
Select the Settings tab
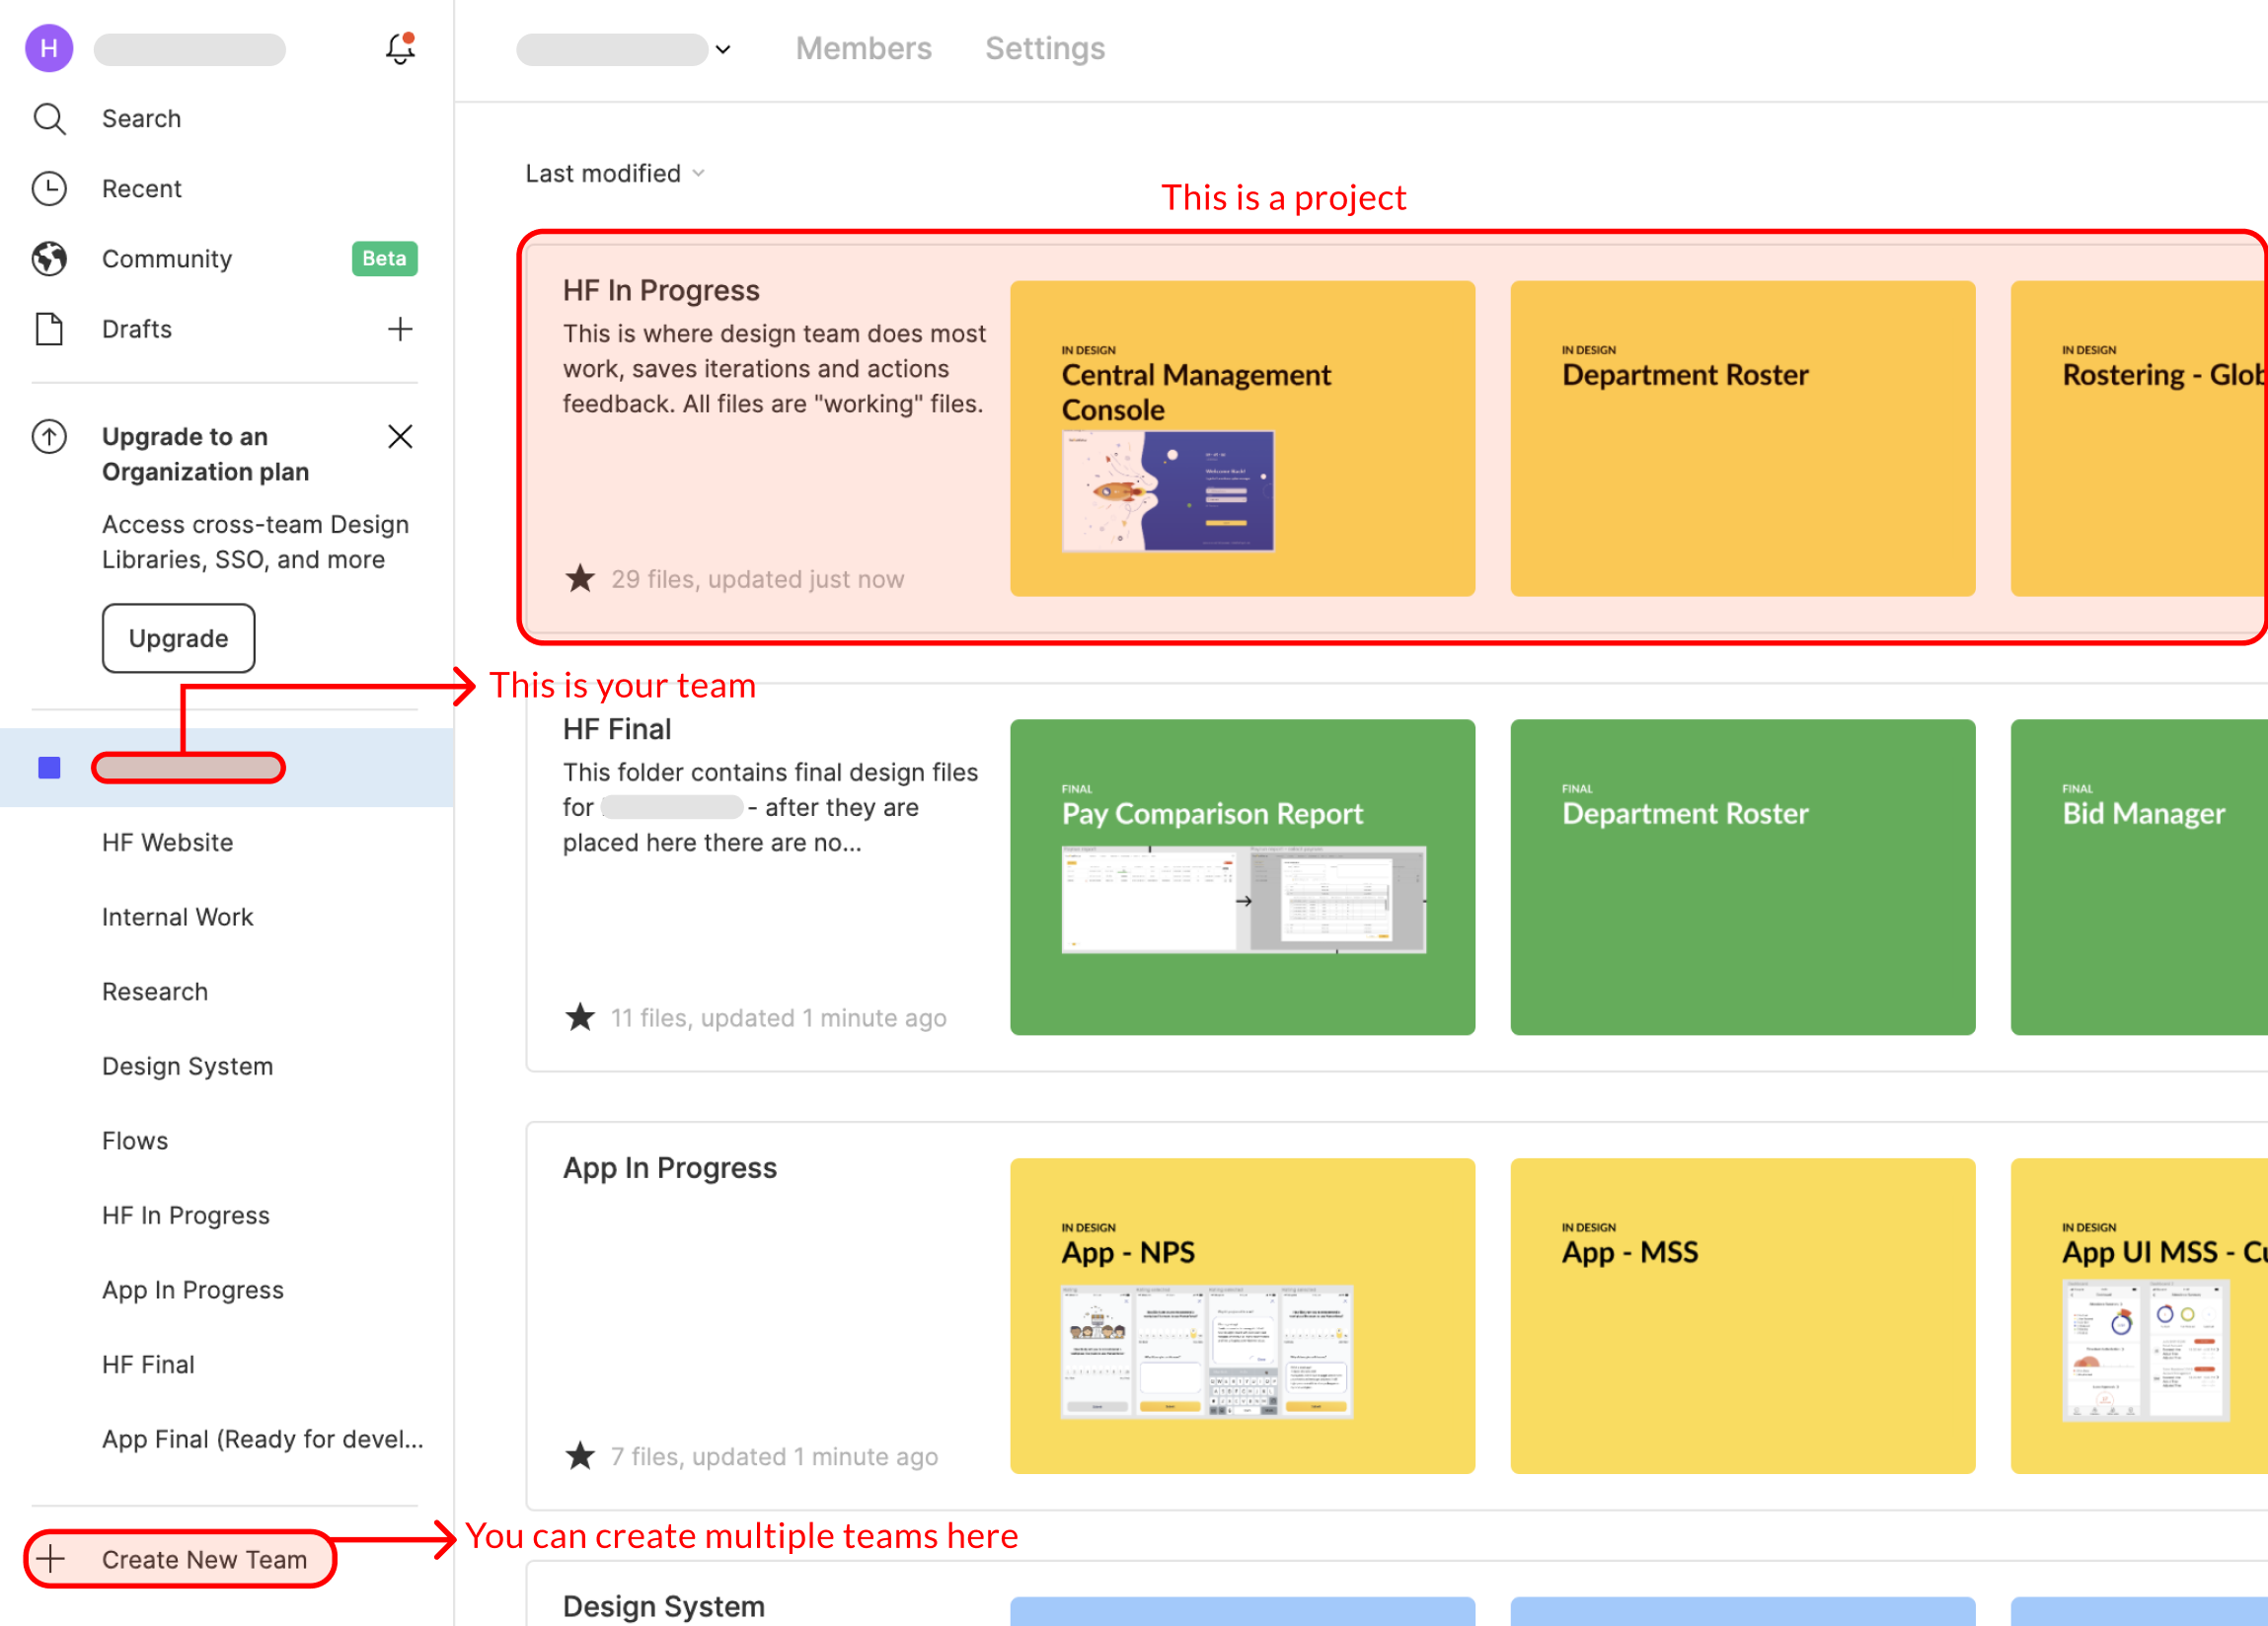pyautogui.click(x=1043, y=47)
